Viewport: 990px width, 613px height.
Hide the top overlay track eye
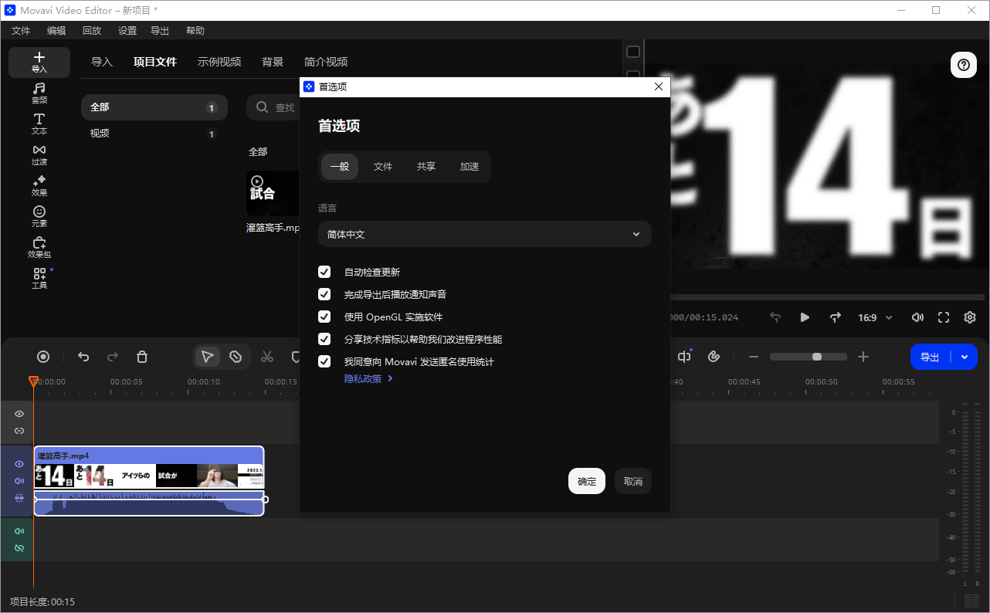tap(19, 414)
